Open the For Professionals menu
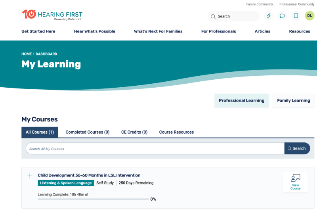Image resolution: width=317 pixels, height=213 pixels. pyautogui.click(x=219, y=31)
